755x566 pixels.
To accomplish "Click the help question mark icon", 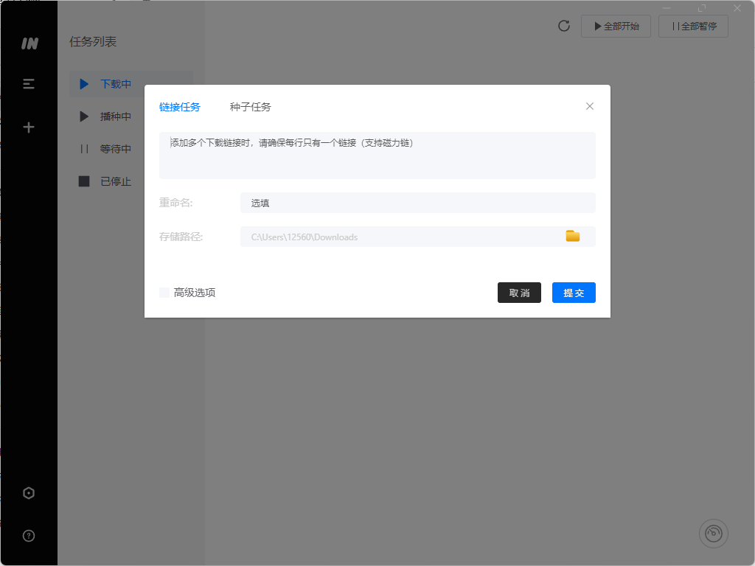I will coord(28,536).
